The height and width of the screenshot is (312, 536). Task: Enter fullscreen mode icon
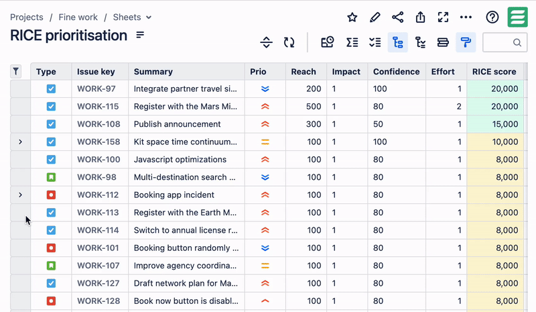[443, 17]
